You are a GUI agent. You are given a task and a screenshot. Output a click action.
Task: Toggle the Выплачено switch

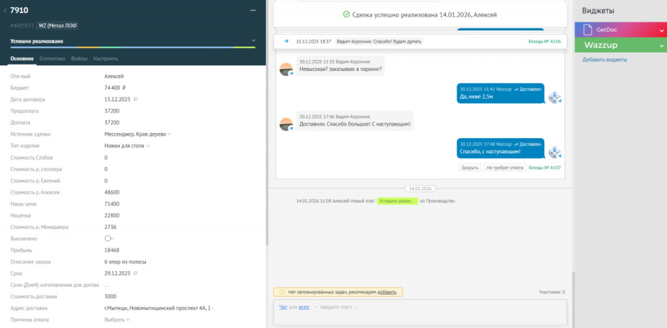[109, 239]
